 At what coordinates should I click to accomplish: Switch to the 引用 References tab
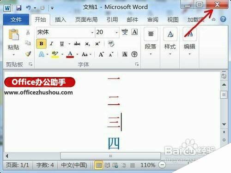(112, 19)
